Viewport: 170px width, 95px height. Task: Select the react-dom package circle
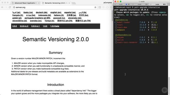[116, 27]
